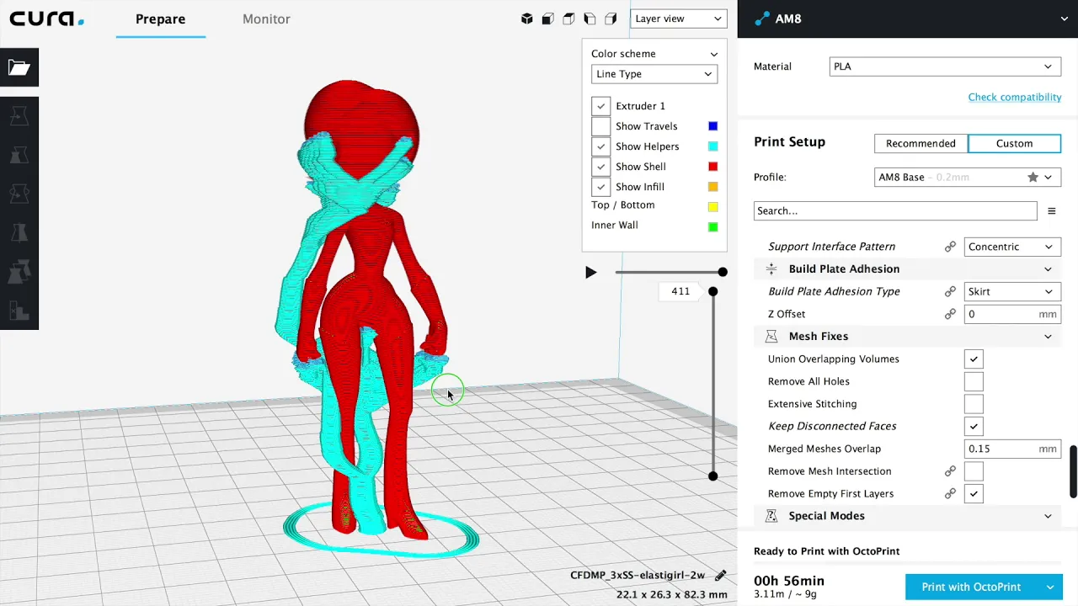
Task: Switch camera to right side view cube icon
Action: click(611, 19)
